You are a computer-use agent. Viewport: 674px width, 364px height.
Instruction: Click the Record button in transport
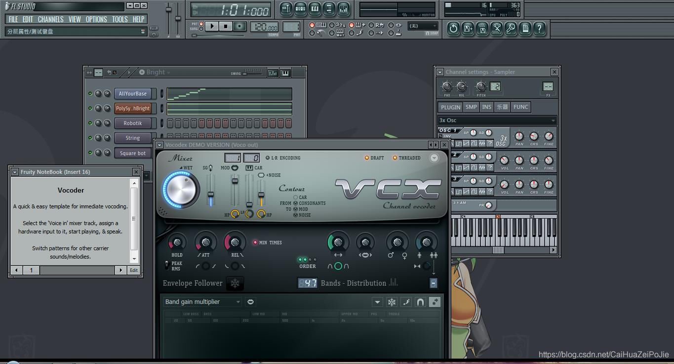pos(240,26)
